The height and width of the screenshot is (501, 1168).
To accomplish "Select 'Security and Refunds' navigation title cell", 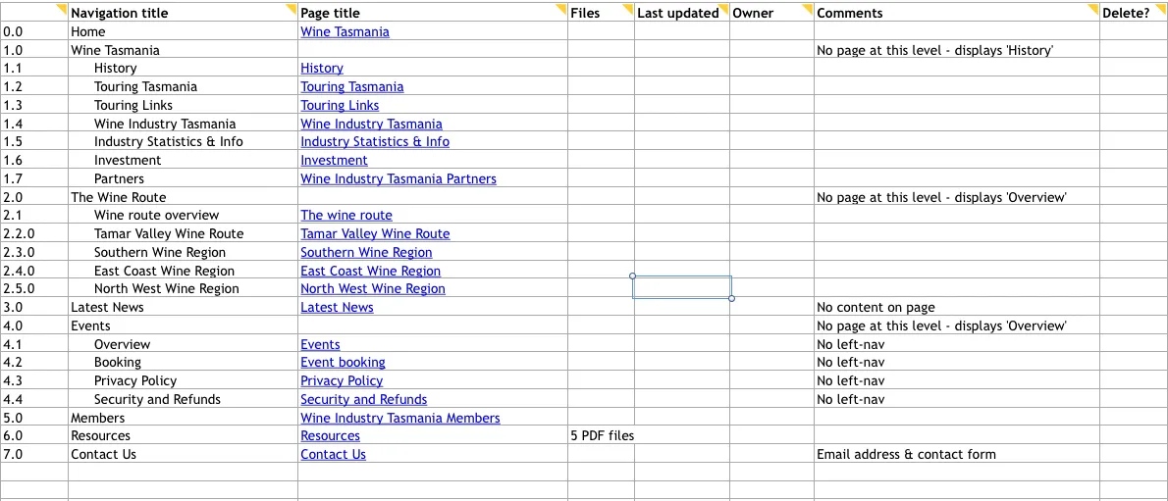I will click(x=184, y=400).
